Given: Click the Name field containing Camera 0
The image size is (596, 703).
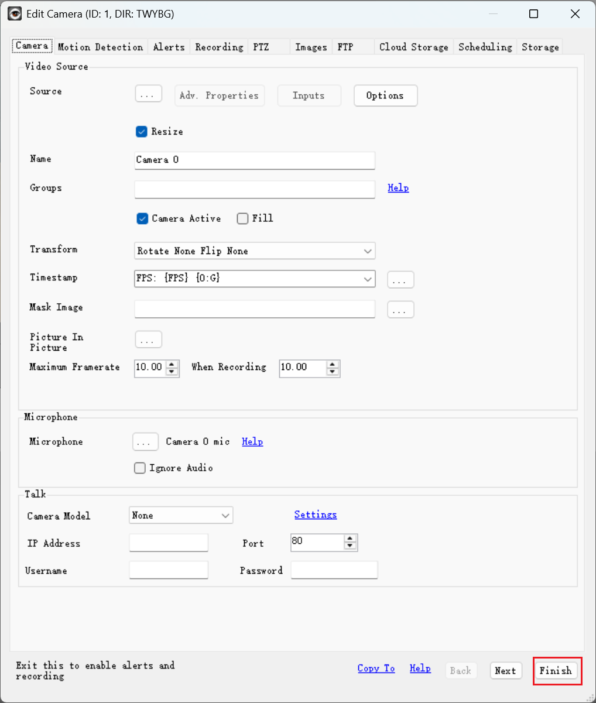Looking at the screenshot, I should tap(255, 160).
